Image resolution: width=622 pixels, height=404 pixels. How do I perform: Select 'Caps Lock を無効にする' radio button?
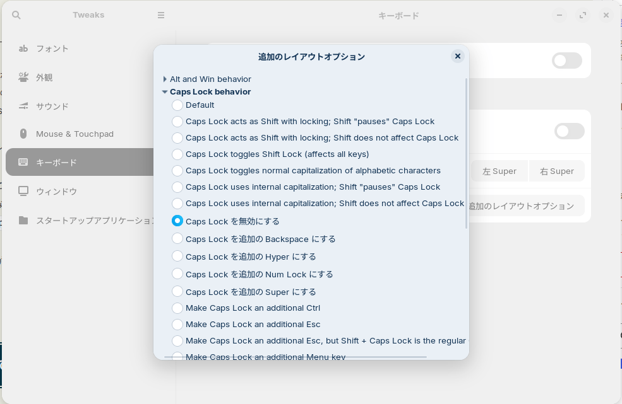click(177, 221)
